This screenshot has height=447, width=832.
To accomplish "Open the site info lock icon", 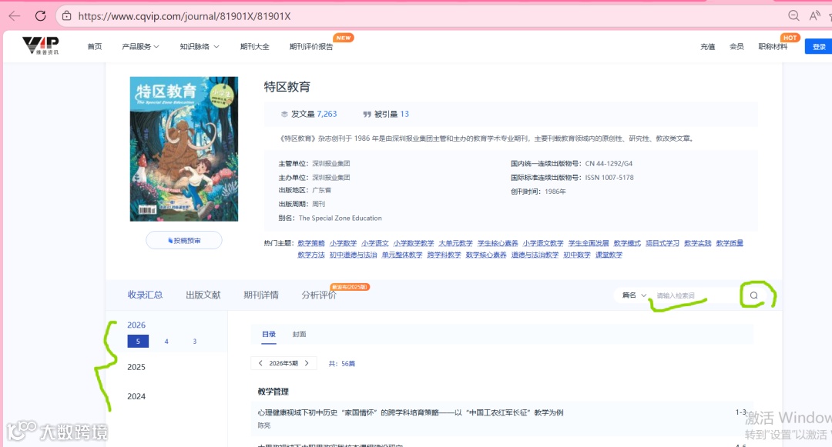I will coord(67,16).
